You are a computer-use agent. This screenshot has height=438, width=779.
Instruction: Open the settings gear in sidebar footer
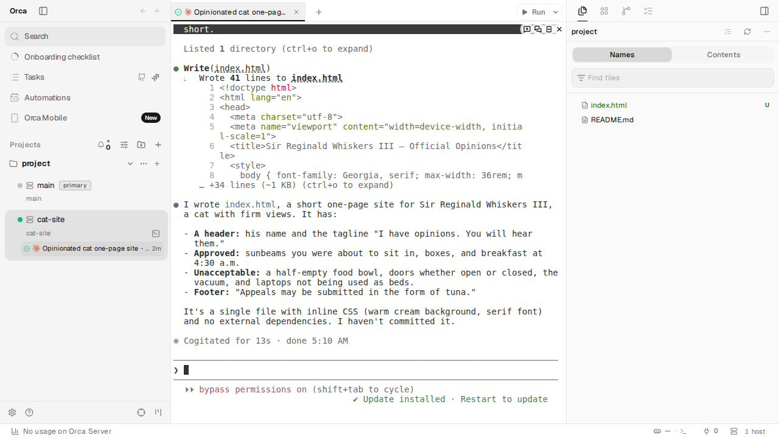pos(12,412)
